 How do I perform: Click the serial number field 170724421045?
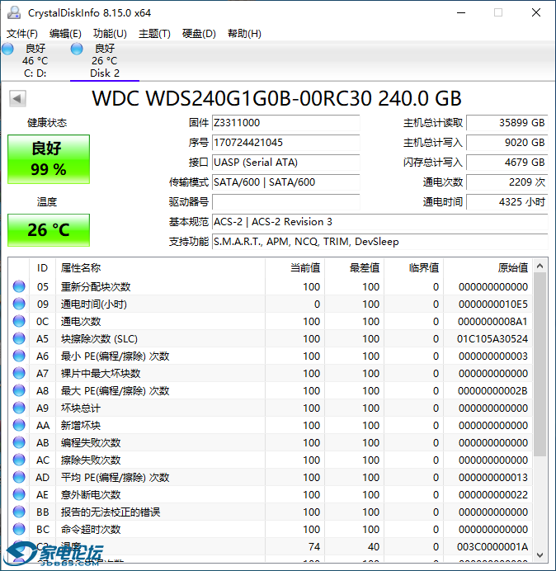click(285, 143)
